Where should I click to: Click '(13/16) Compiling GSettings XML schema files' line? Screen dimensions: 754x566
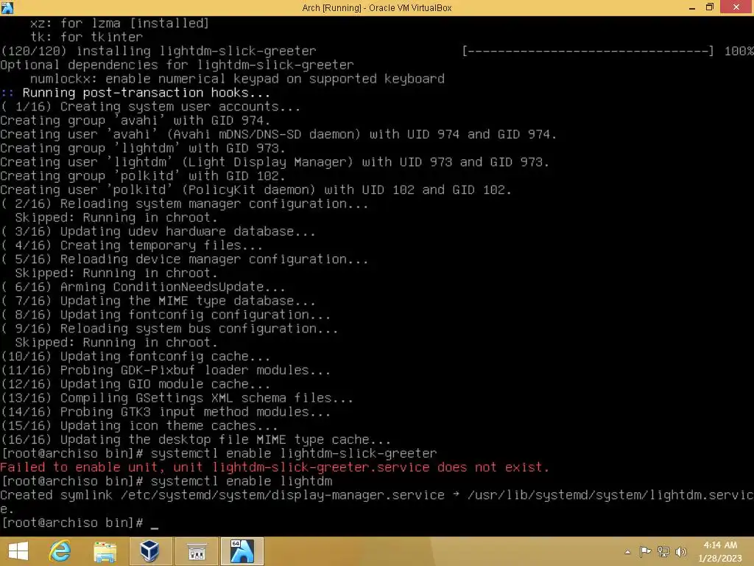point(177,399)
